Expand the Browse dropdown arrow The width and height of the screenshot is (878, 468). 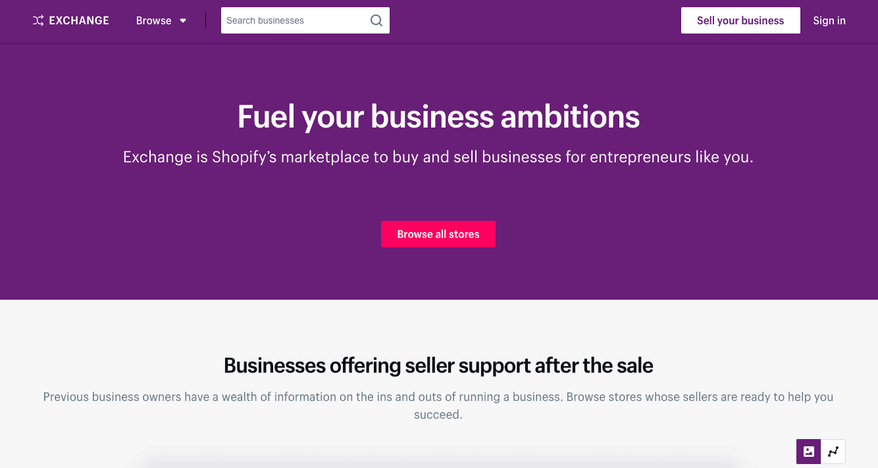(183, 21)
